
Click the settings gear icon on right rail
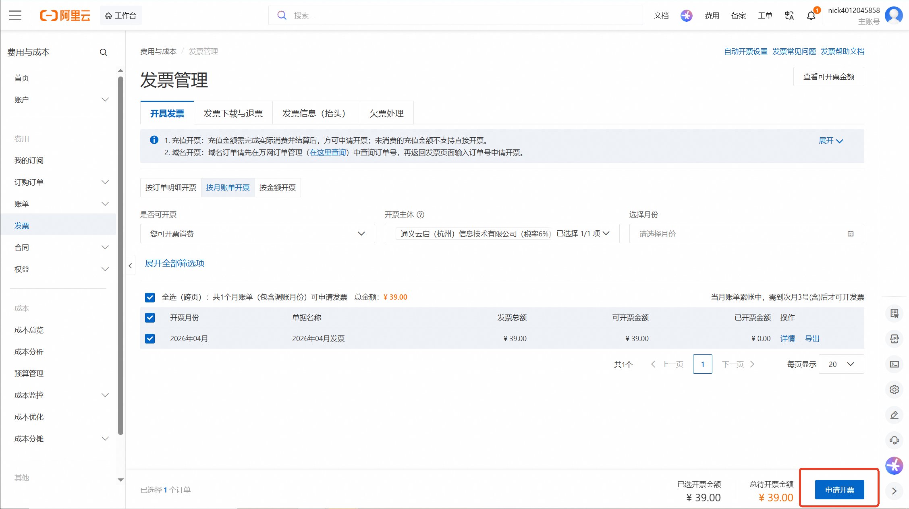pyautogui.click(x=894, y=389)
